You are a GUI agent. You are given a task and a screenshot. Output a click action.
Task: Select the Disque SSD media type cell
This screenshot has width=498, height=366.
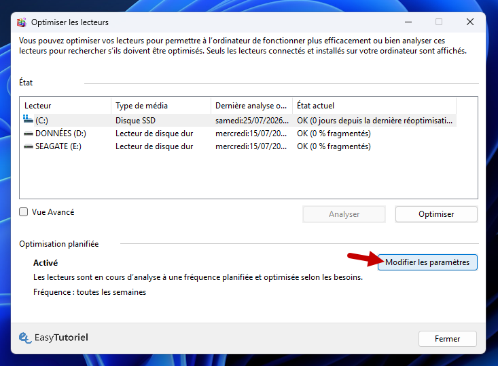click(x=135, y=121)
